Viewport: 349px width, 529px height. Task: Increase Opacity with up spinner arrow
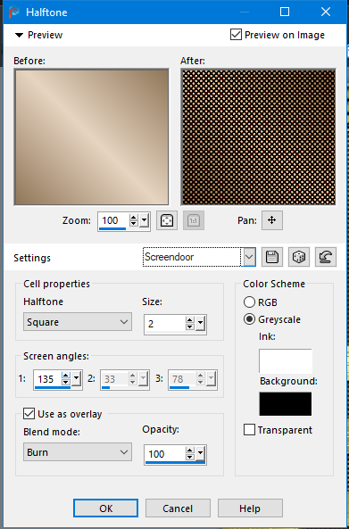pyautogui.click(x=190, y=450)
